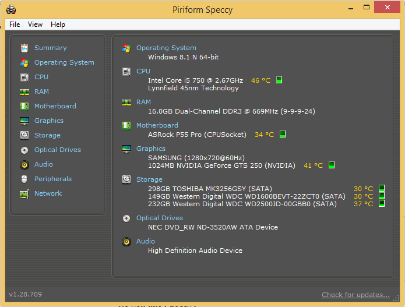Click the WD1600BEVT drive temperature indicator icon

point(382,196)
